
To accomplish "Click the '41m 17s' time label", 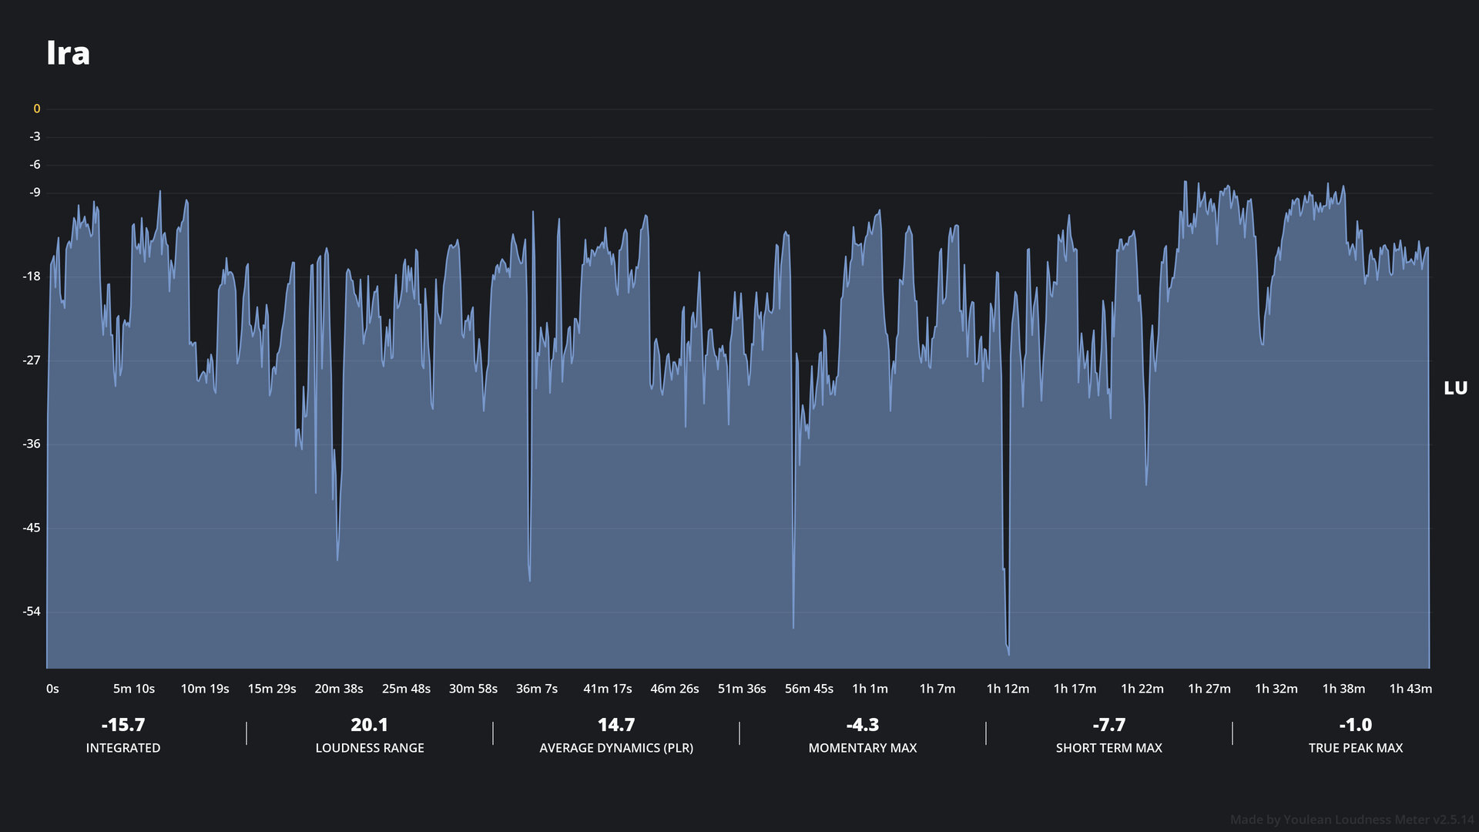I will (x=607, y=689).
